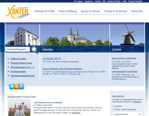The width and height of the screenshot is (149, 116).
Task: Click arrow icon before Weiterlesen
Action: click(70, 113)
